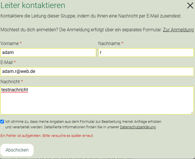Grab the Nachricht textarea resize handle

192,113
